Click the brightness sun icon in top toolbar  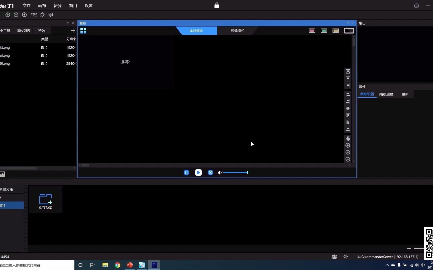42,15
